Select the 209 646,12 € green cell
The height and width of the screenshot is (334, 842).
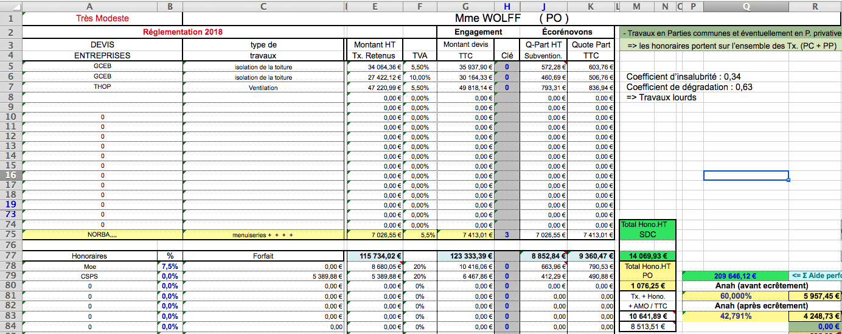point(735,276)
